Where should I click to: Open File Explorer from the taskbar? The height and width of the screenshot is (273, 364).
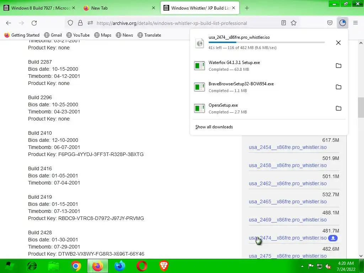click(54, 266)
